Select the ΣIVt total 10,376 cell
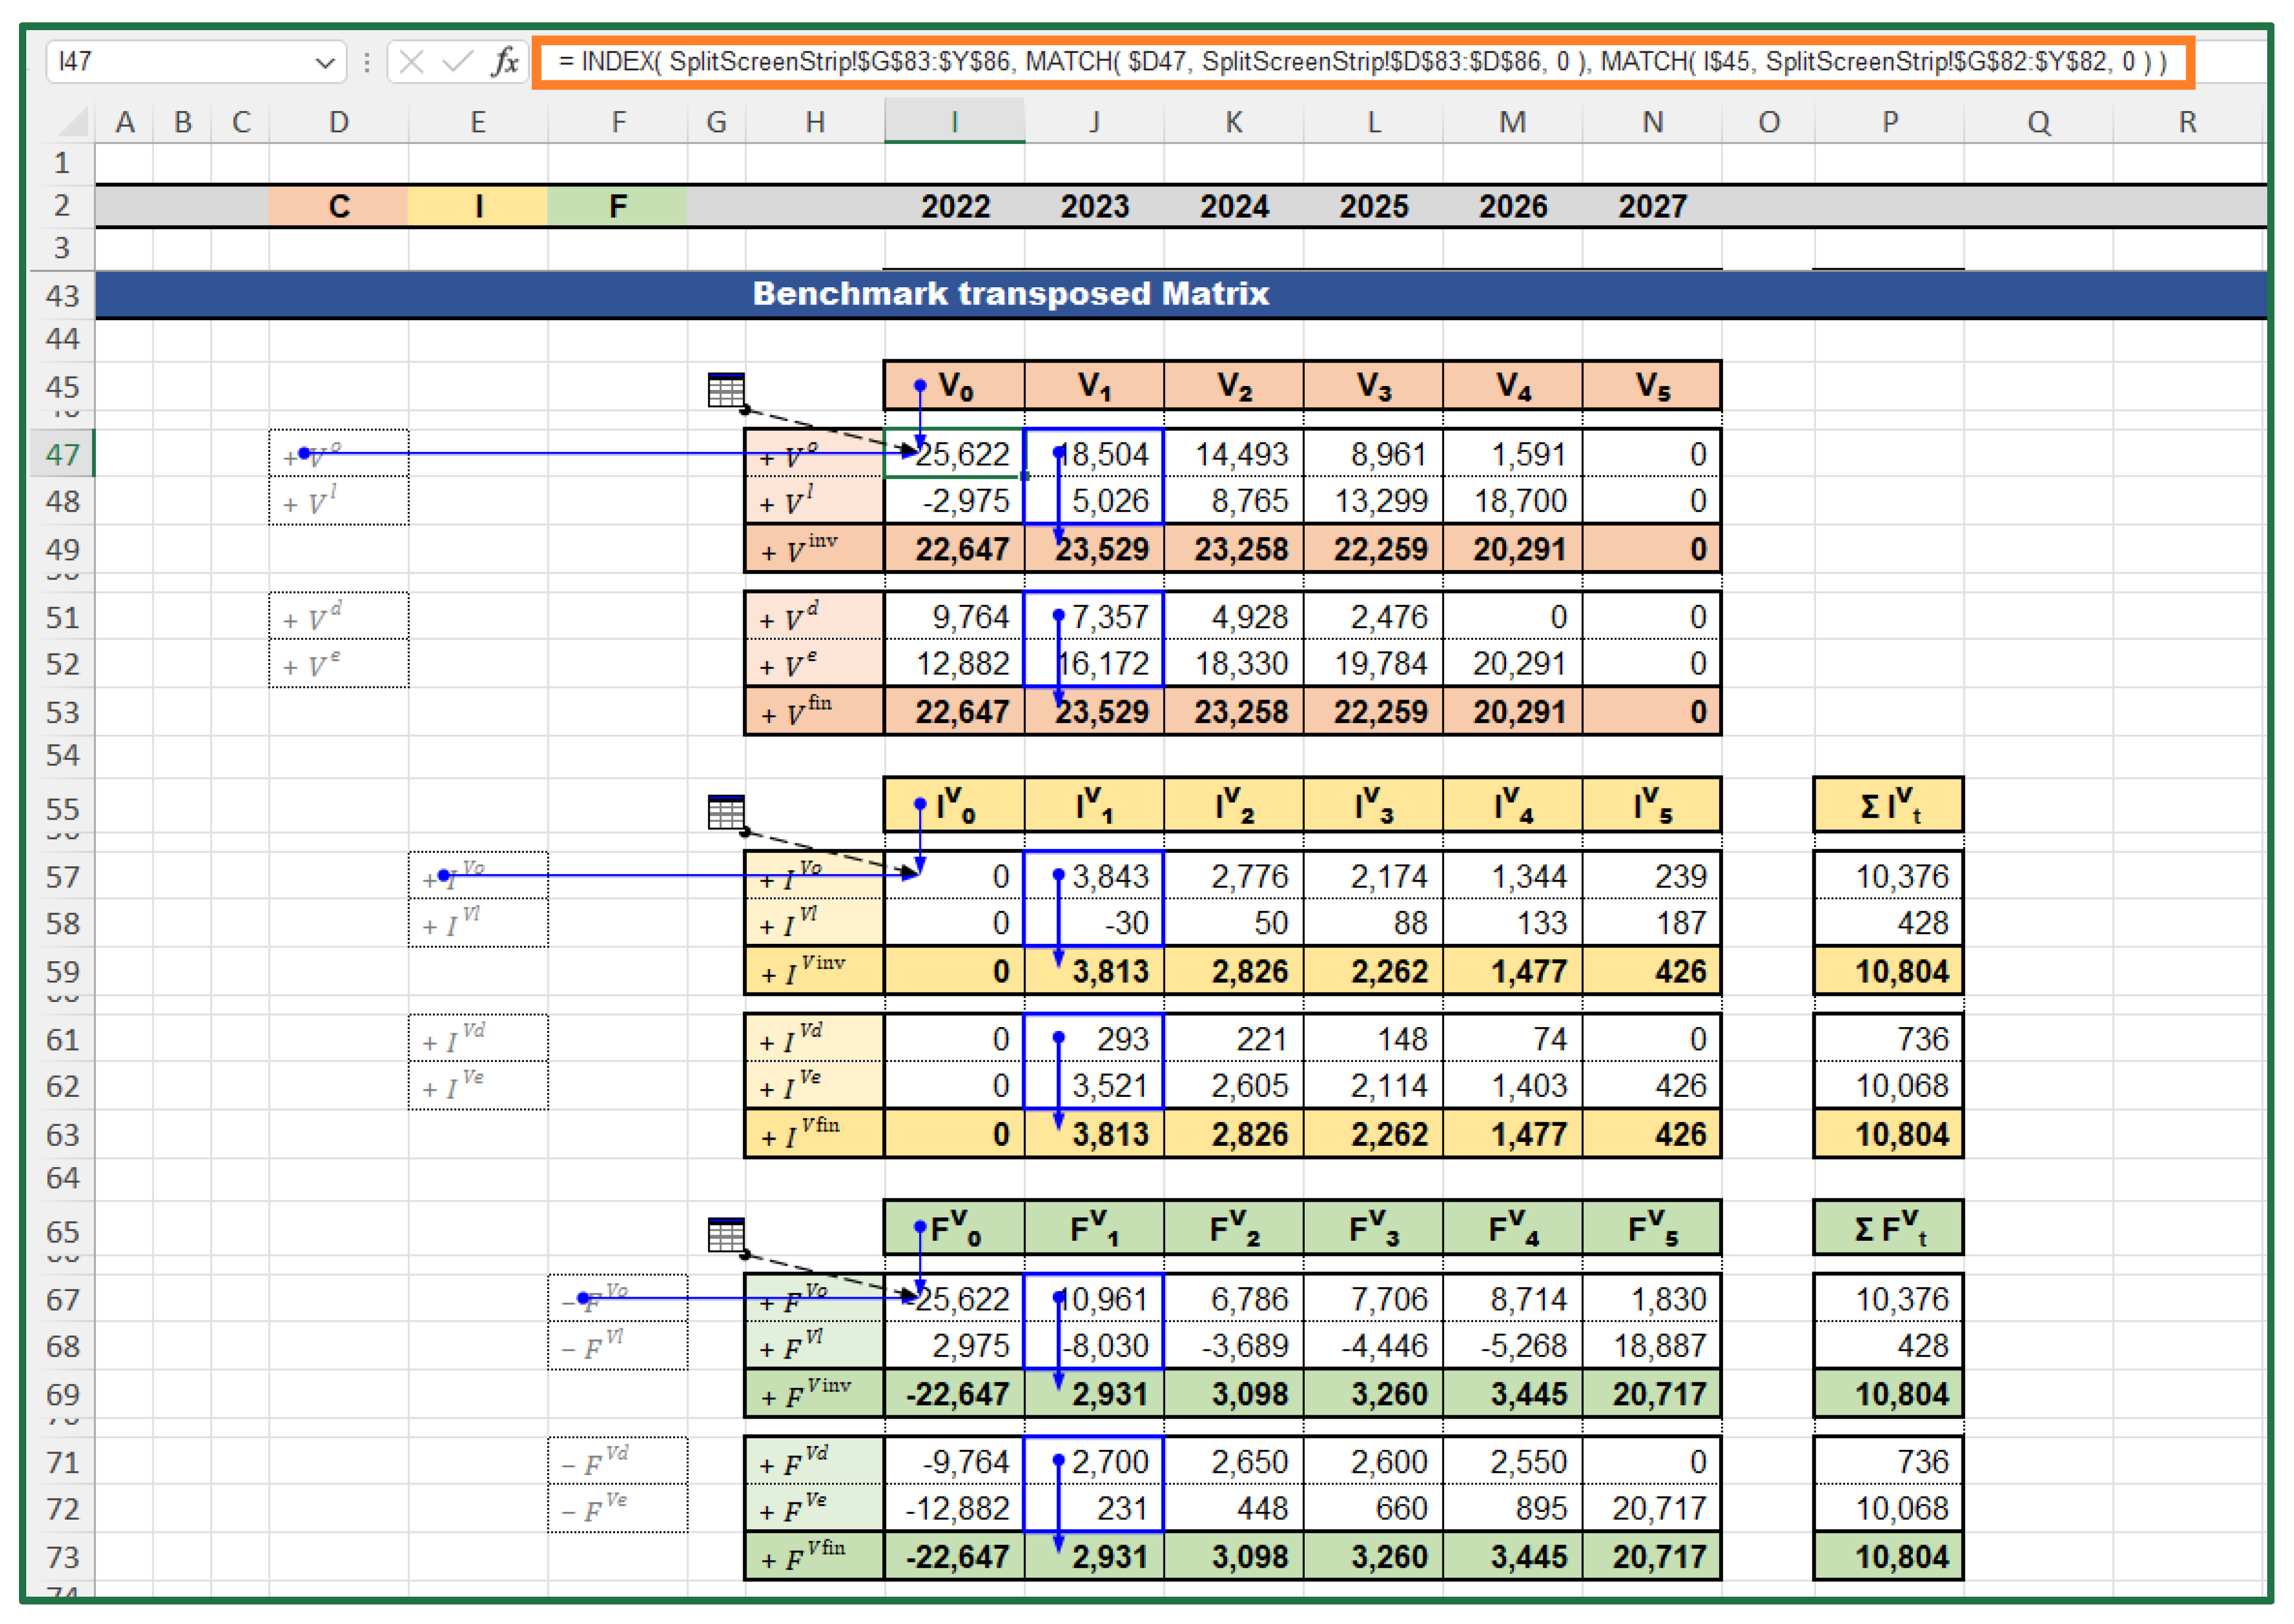Screen dimensions: 2294x1624 point(1888,876)
